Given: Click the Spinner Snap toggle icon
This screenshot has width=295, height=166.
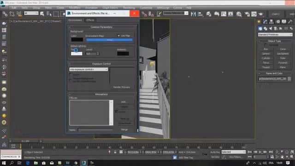Looking at the screenshot, I should 151,14.
